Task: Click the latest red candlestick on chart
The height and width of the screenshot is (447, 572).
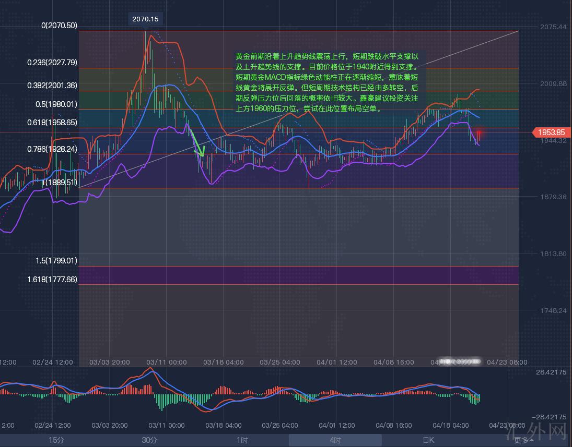Action: pyautogui.click(x=478, y=135)
